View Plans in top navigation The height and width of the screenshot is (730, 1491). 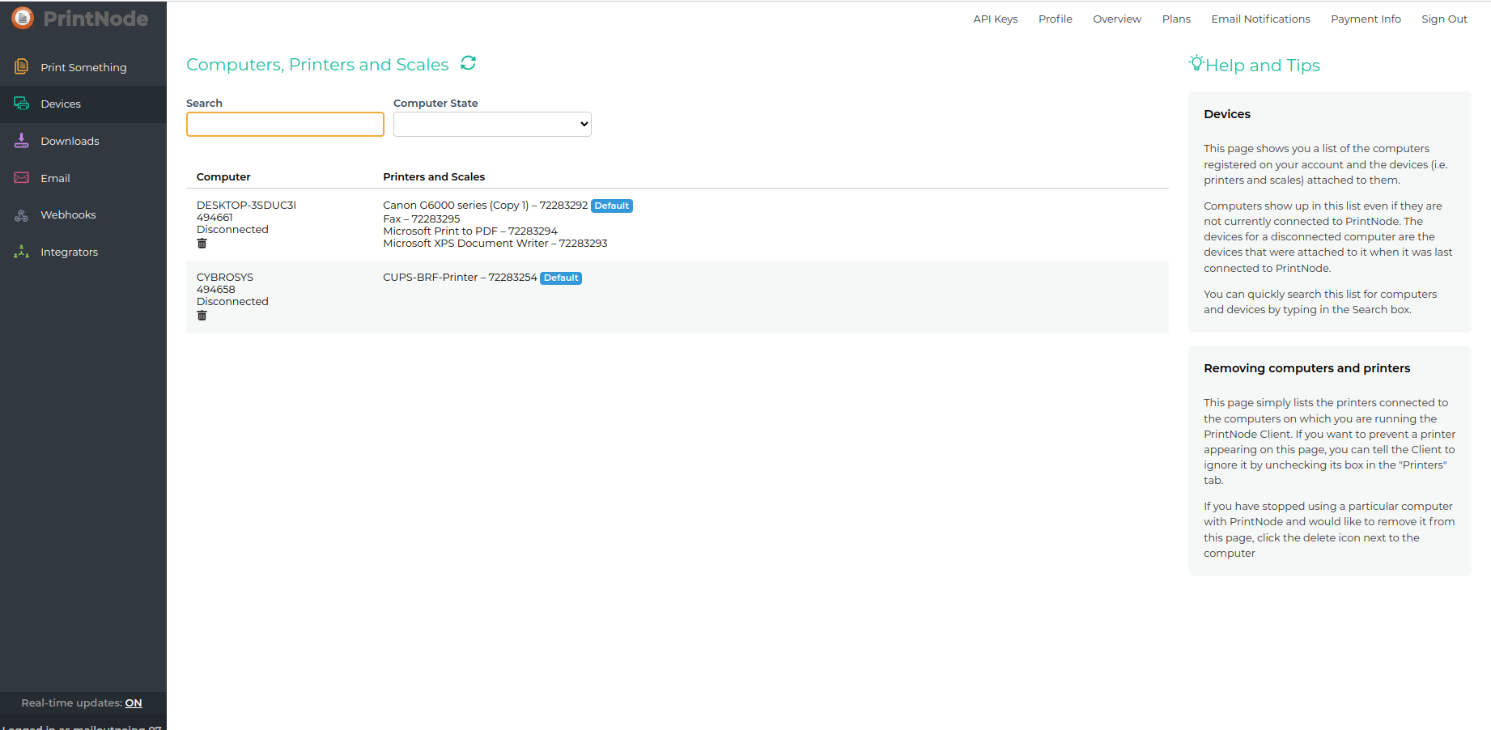pyautogui.click(x=1176, y=19)
